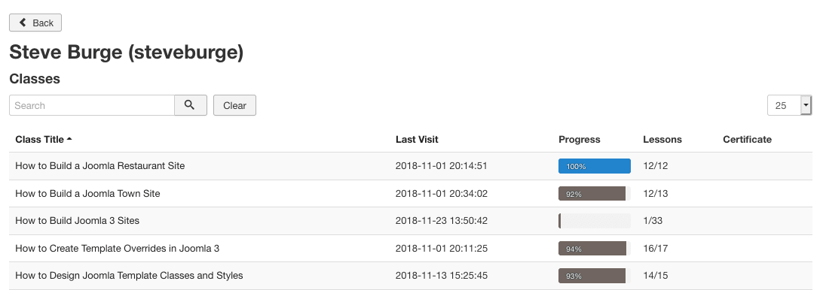Image resolution: width=823 pixels, height=290 pixels.
Task: Click the dropdown arrow beside 25
Action: click(x=806, y=105)
